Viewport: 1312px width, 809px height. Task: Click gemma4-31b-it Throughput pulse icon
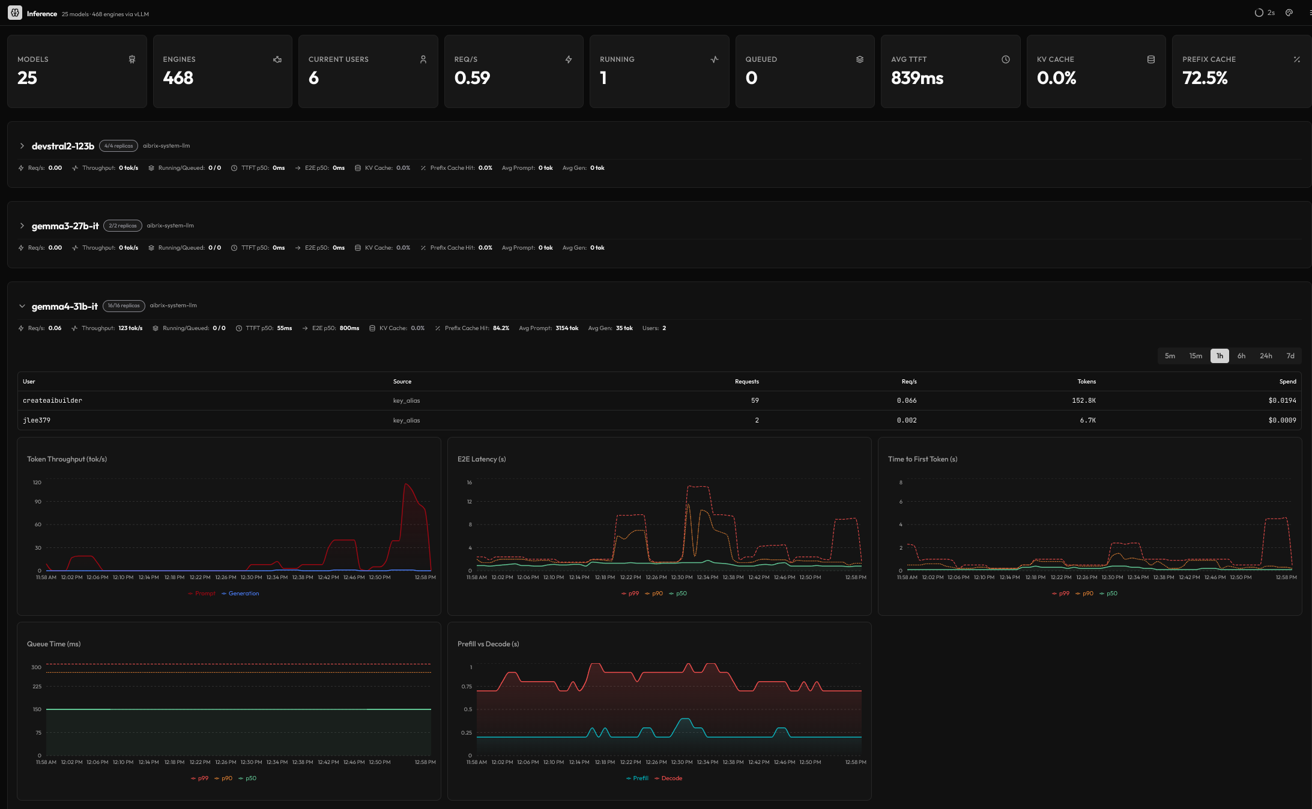coord(74,328)
